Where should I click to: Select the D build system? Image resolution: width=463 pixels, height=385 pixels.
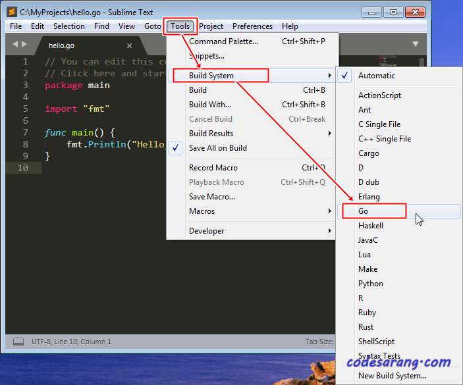(x=399, y=168)
